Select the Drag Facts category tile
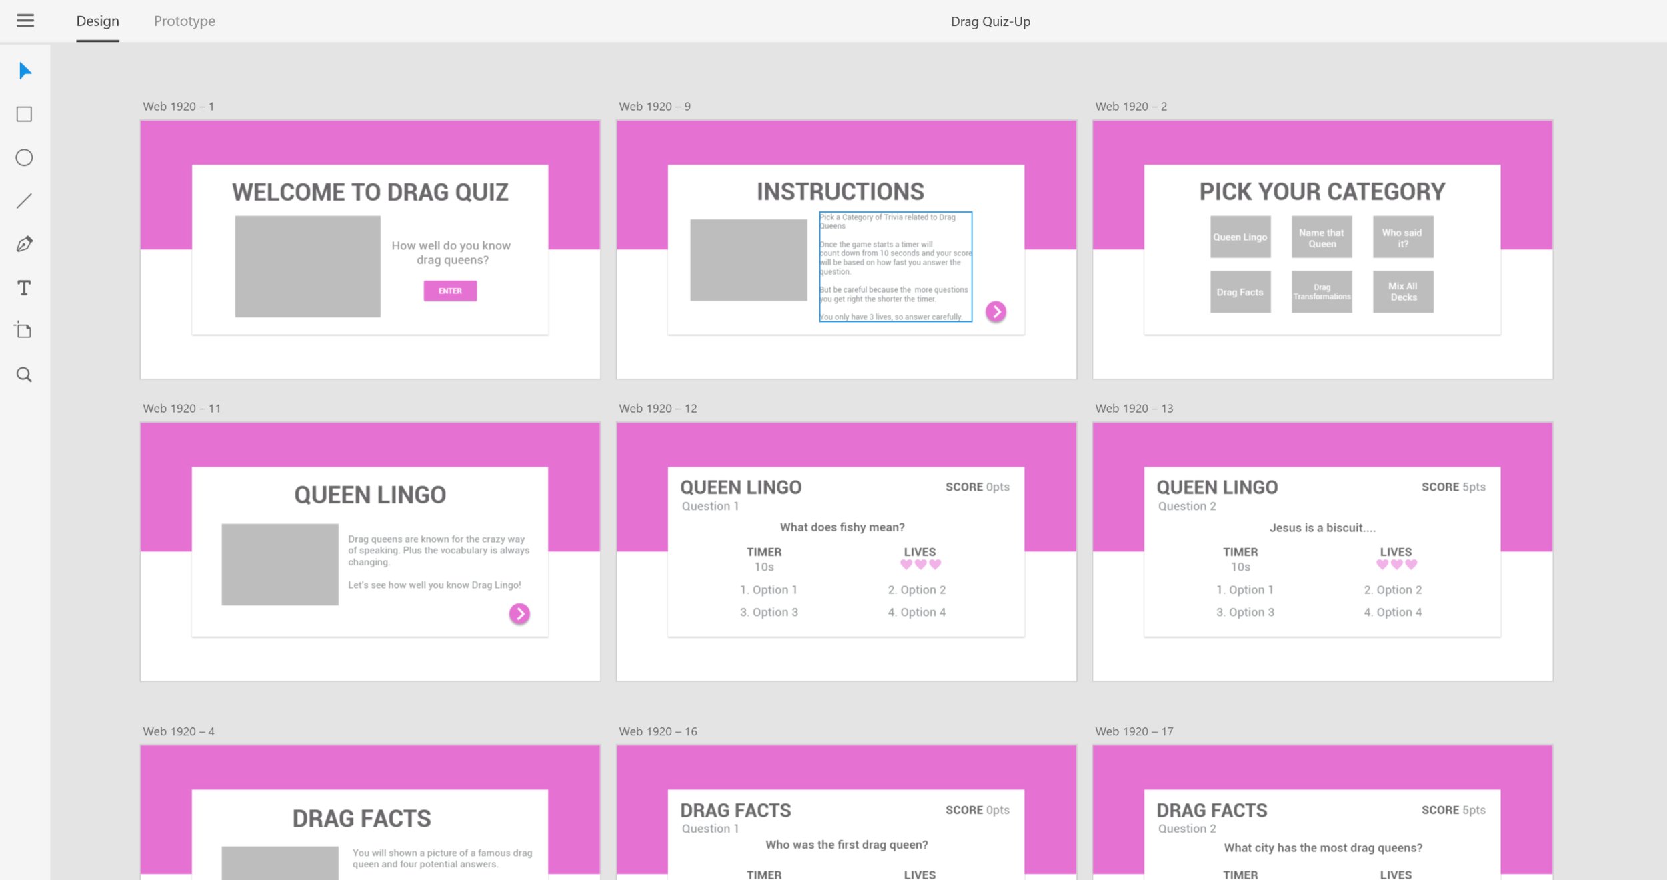The width and height of the screenshot is (1667, 880). point(1240,291)
